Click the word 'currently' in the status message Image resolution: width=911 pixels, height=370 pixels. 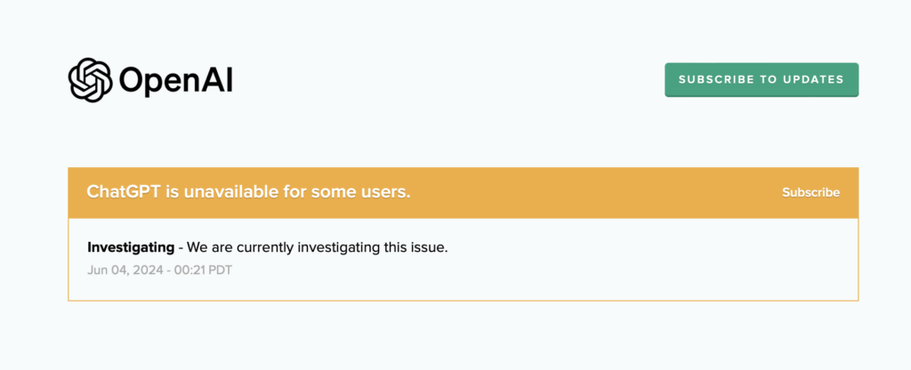tap(270, 248)
